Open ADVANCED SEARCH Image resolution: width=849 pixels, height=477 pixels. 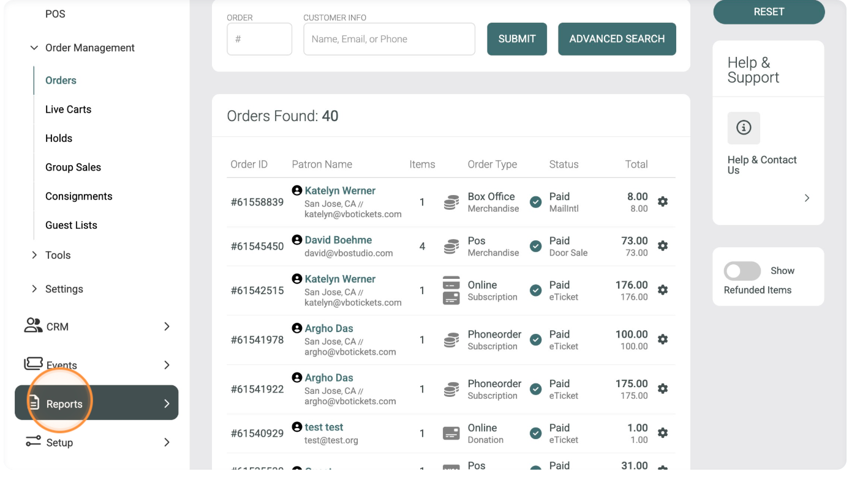pyautogui.click(x=617, y=39)
